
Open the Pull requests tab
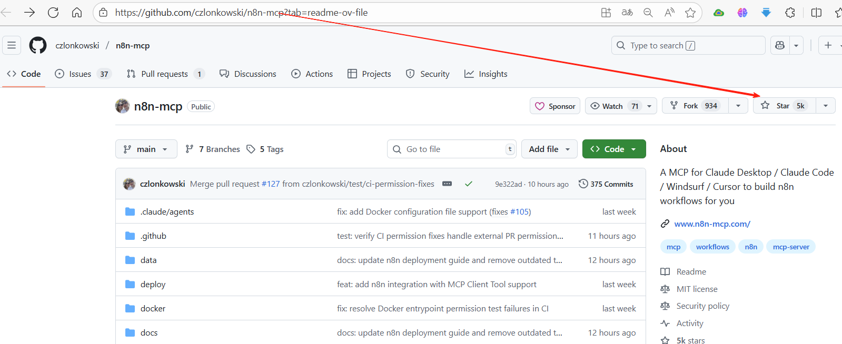(x=165, y=74)
